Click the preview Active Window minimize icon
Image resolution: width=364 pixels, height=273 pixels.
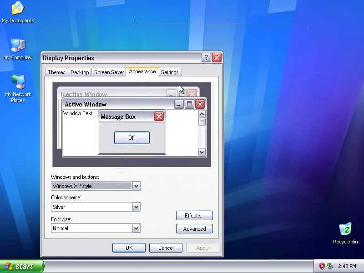click(178, 104)
